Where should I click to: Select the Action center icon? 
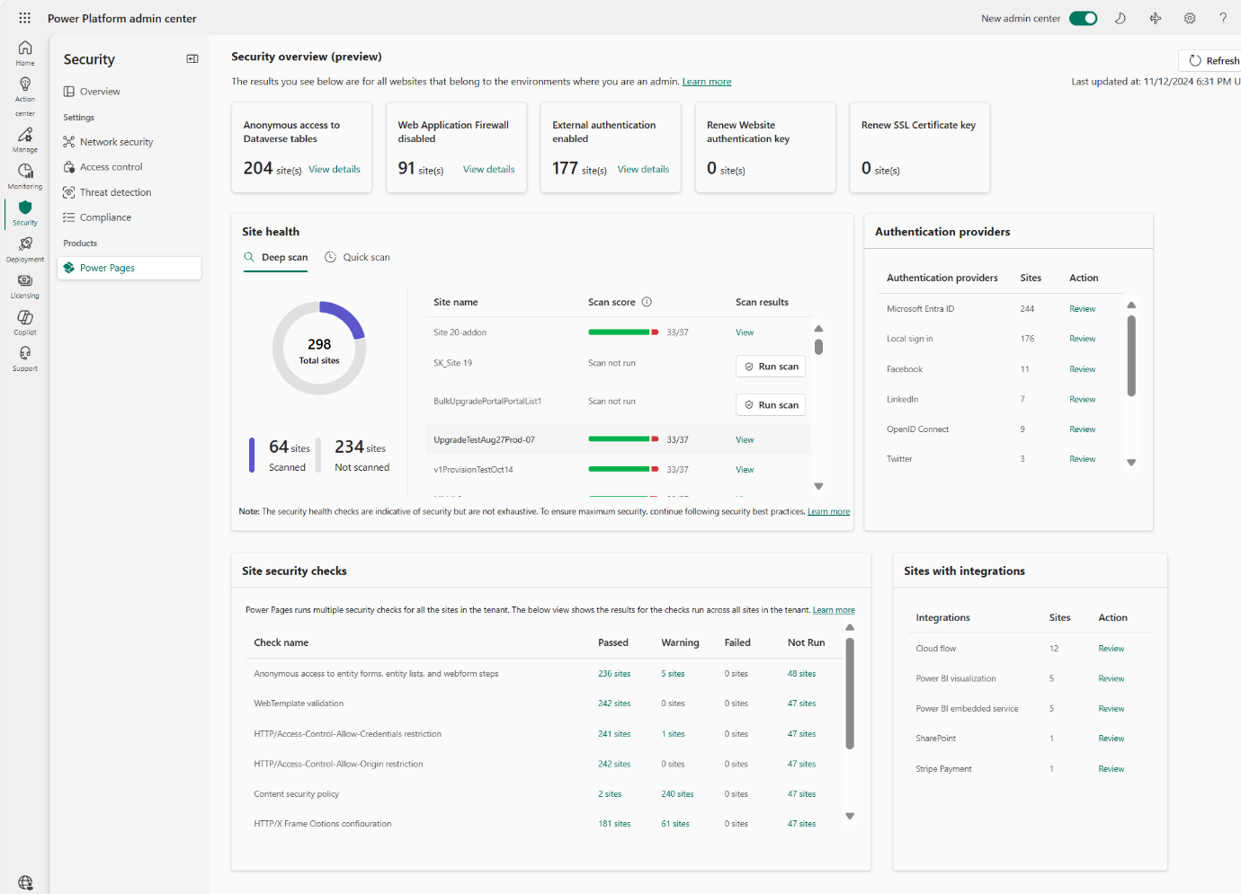tap(24, 93)
